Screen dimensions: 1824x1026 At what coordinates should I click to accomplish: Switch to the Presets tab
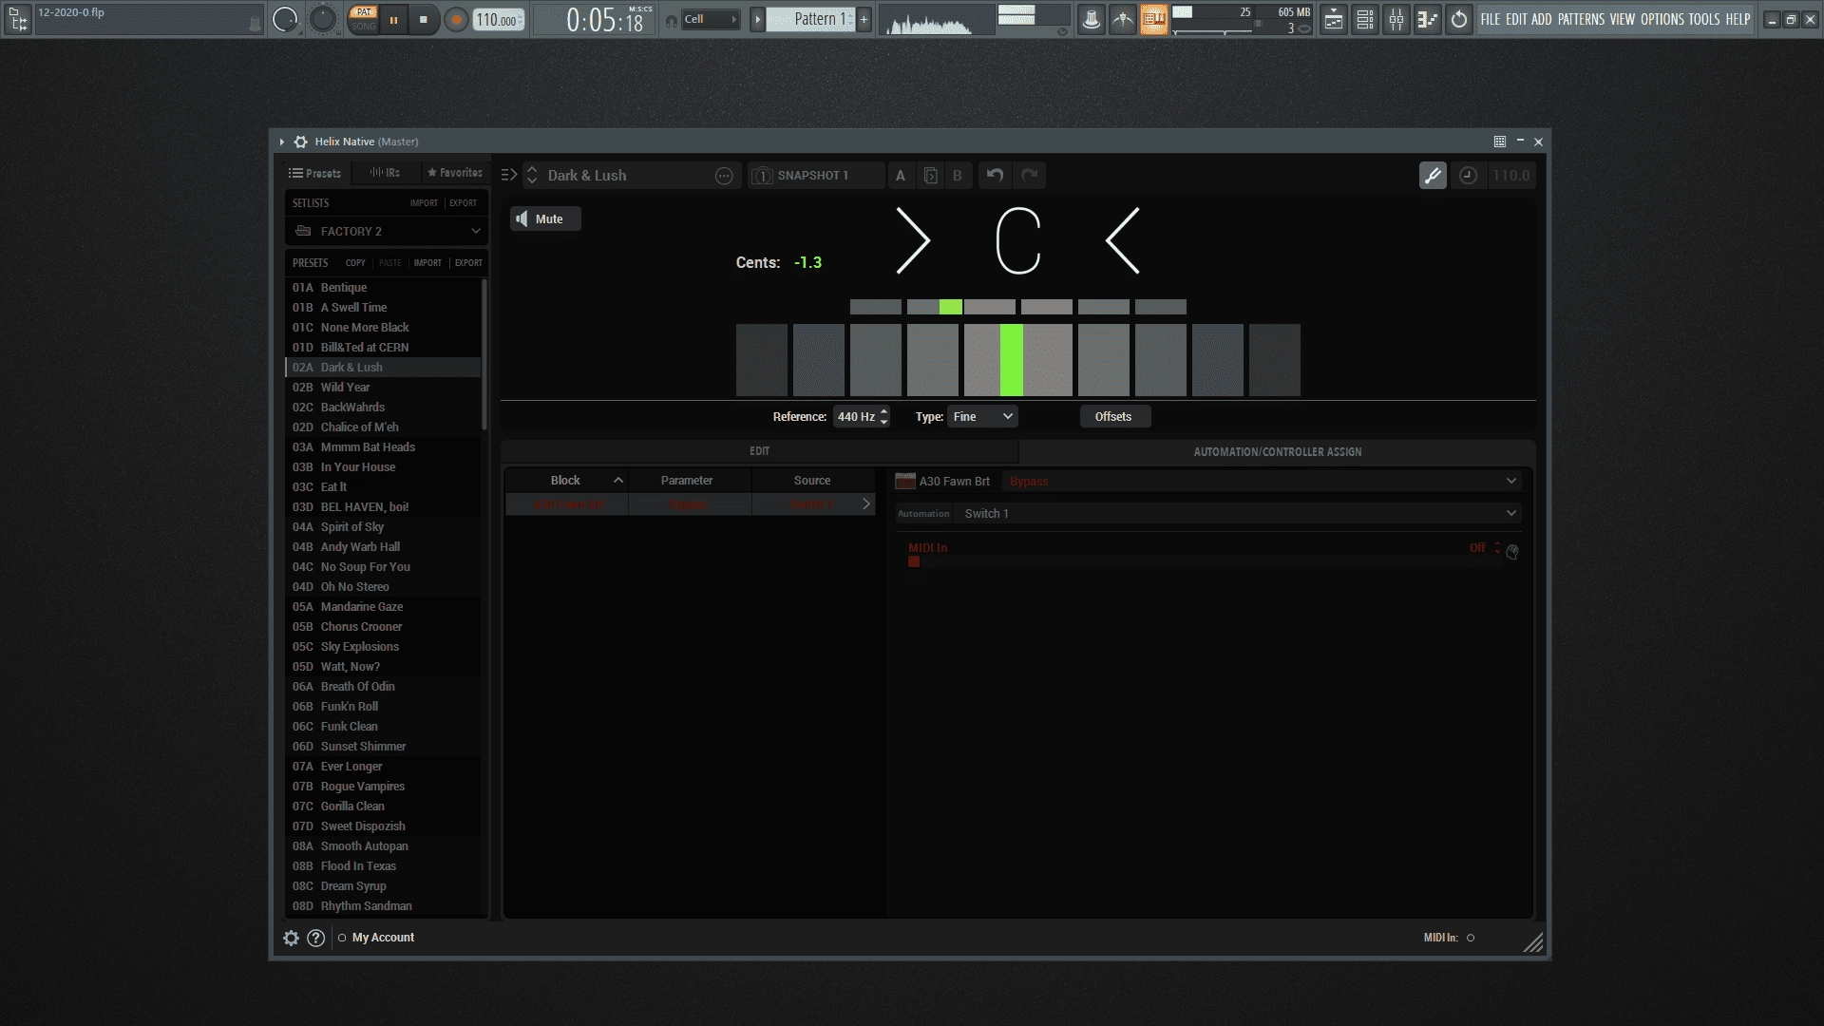pos(315,173)
